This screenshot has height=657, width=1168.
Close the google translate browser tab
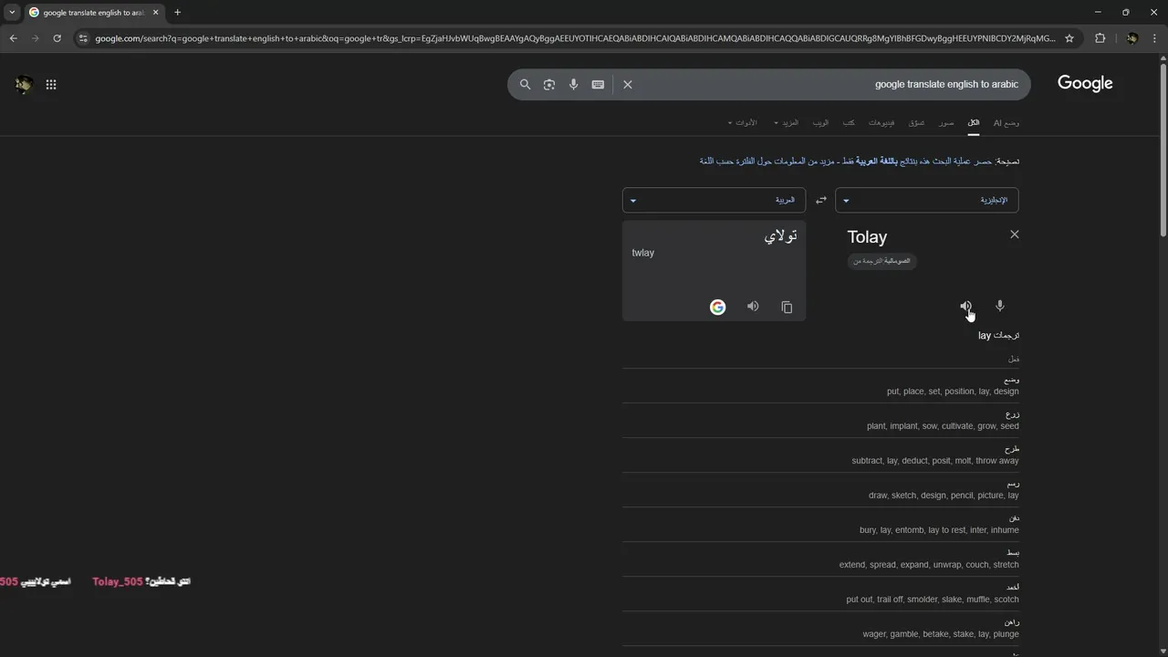coord(155,12)
